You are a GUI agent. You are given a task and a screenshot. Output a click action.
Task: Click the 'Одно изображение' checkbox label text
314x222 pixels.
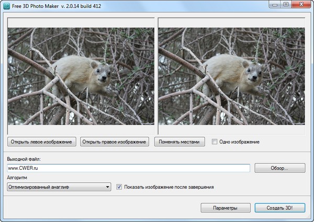click(x=239, y=142)
